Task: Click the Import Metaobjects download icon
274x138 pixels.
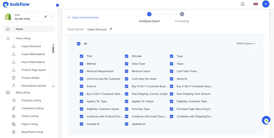Action: click(14, 62)
